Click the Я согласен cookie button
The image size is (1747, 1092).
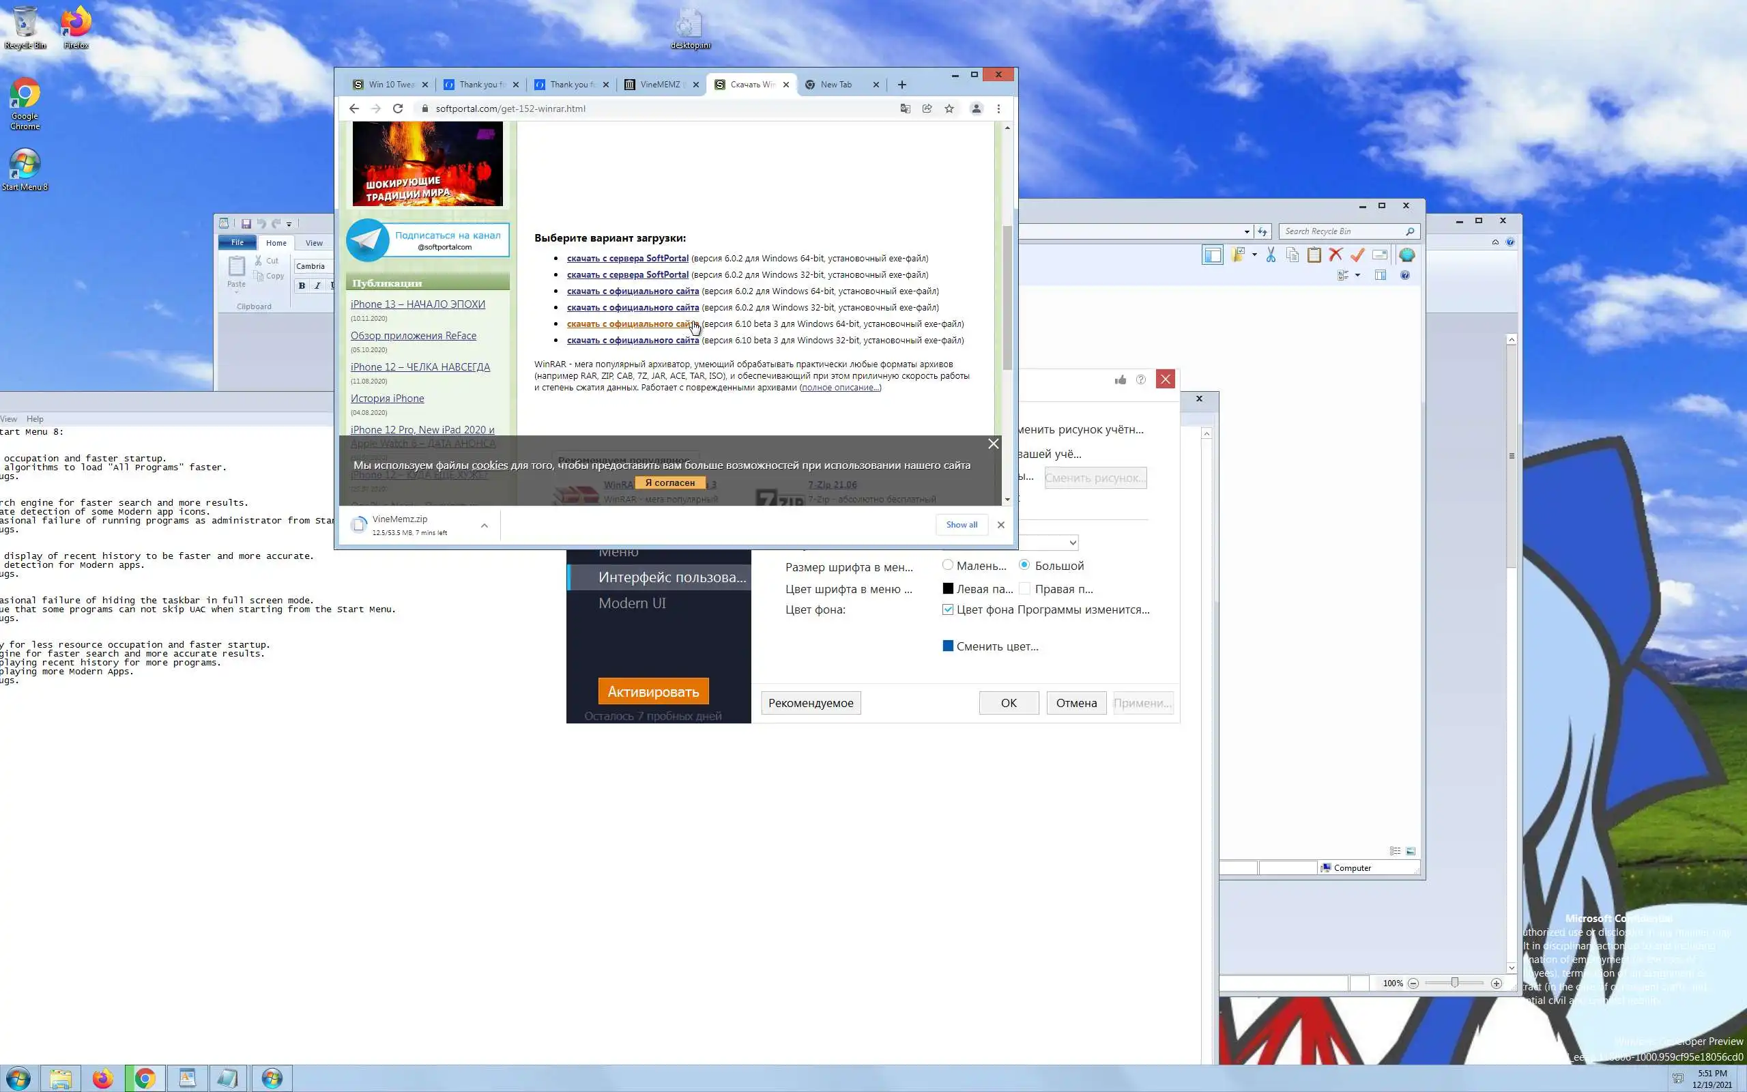click(670, 483)
